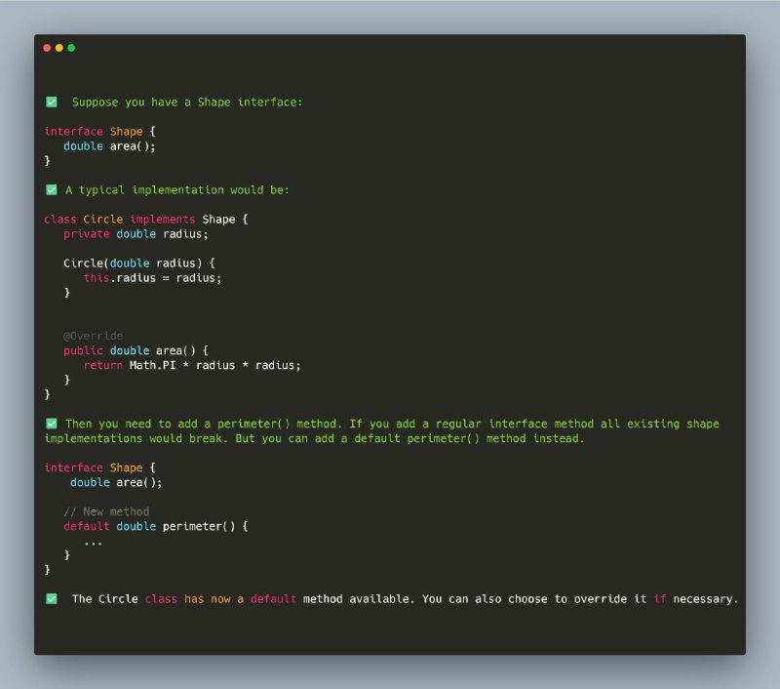Image resolution: width=780 pixels, height=689 pixels.
Task: Click the 'Circle(double radius) {' constructor line
Action: tap(139, 263)
